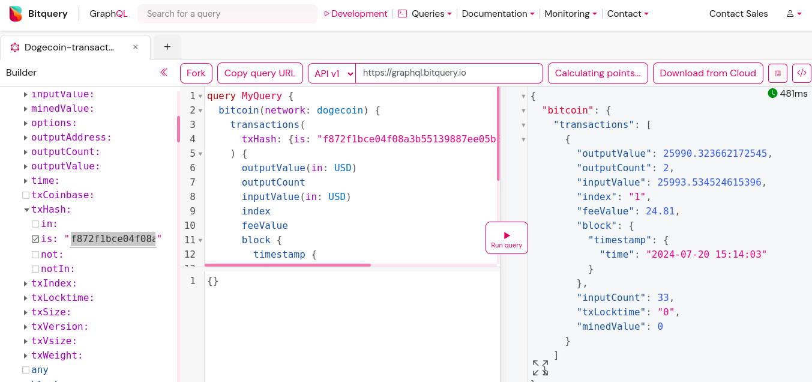Click the fullscreen expand icon in results
The width and height of the screenshot is (812, 382).
pos(540,368)
